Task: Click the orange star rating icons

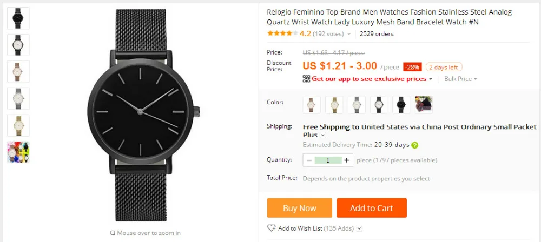Action: (282, 33)
